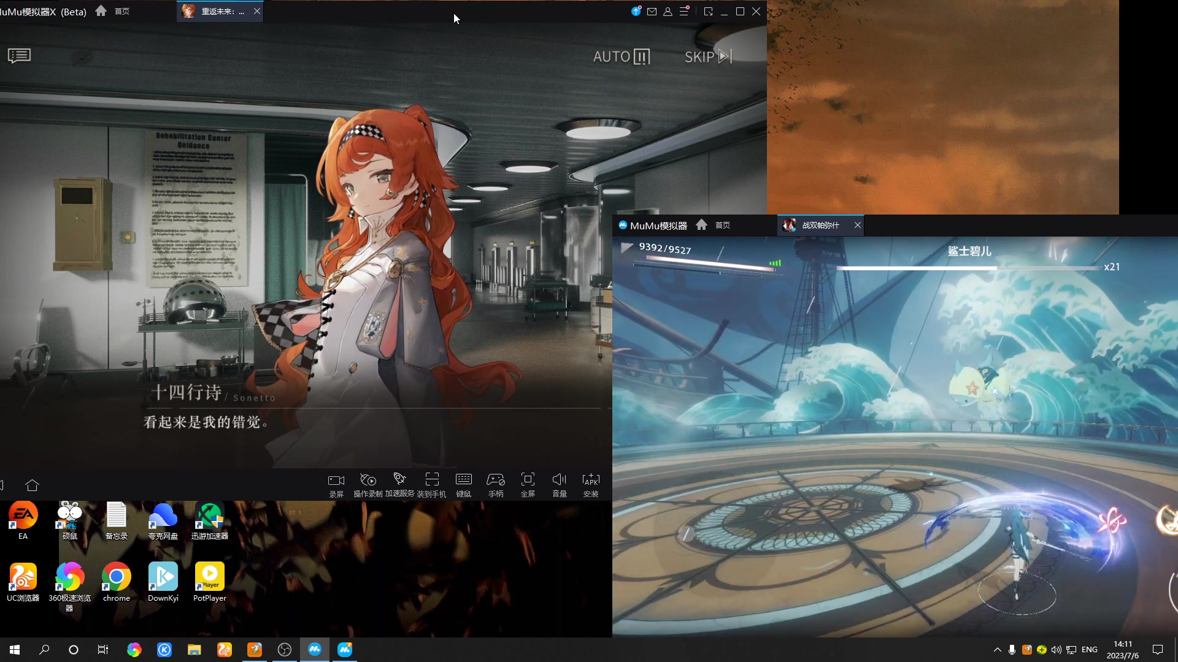Open chrome desktop shortcut
Screen dimensions: 1178x662
pos(117,582)
